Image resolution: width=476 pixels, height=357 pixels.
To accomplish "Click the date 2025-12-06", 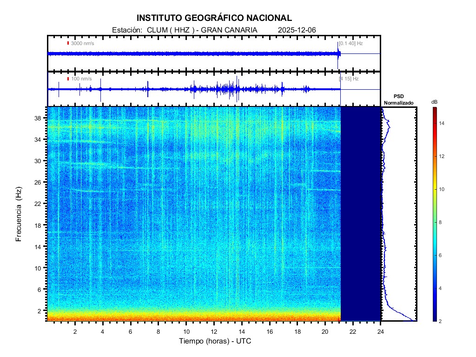I will [x=297, y=30].
